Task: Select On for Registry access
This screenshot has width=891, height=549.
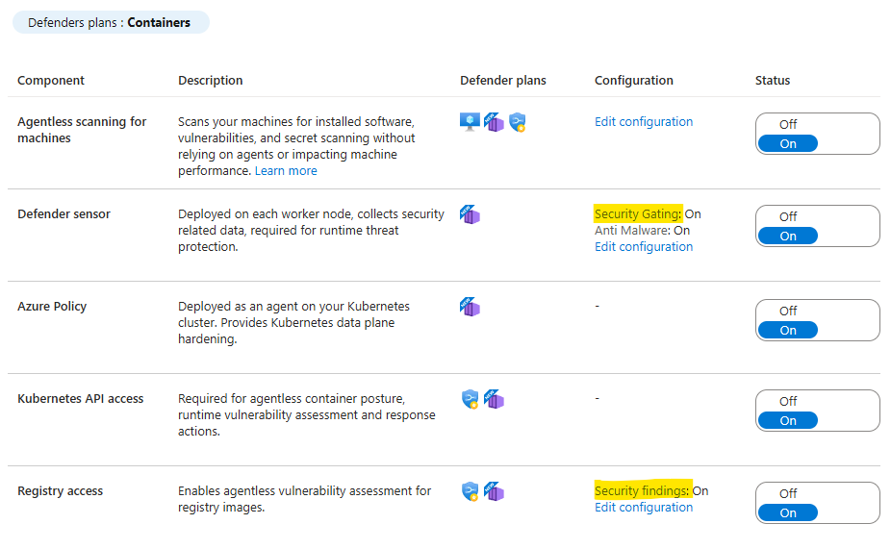Action: tap(788, 513)
